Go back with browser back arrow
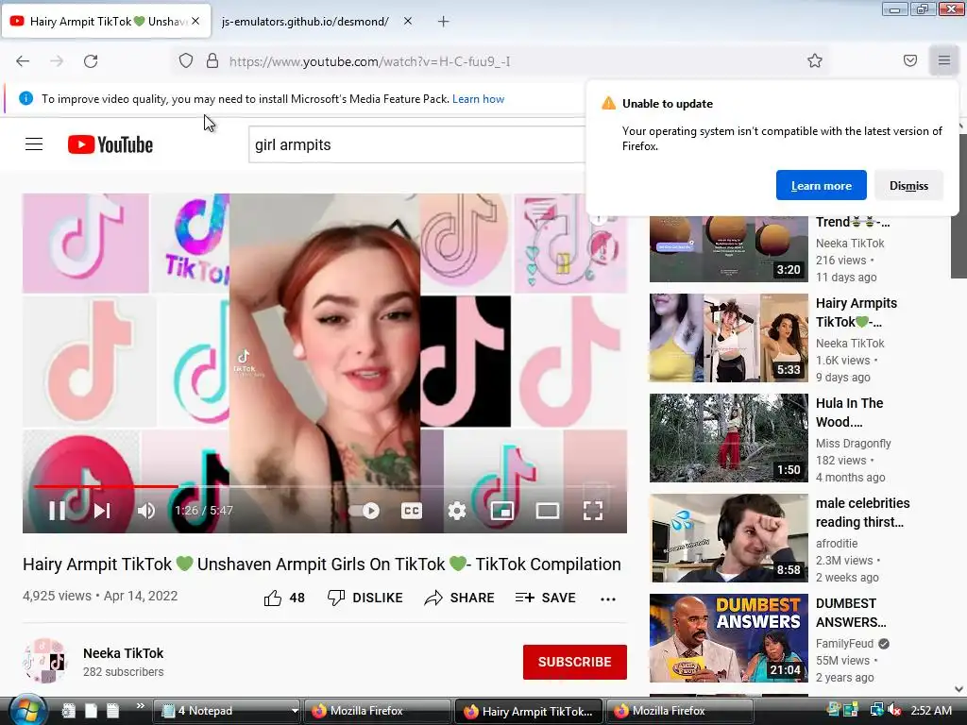The width and height of the screenshot is (967, 725). [x=23, y=61]
